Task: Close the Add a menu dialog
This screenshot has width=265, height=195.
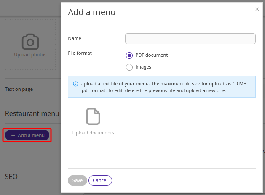Action: (x=257, y=9)
